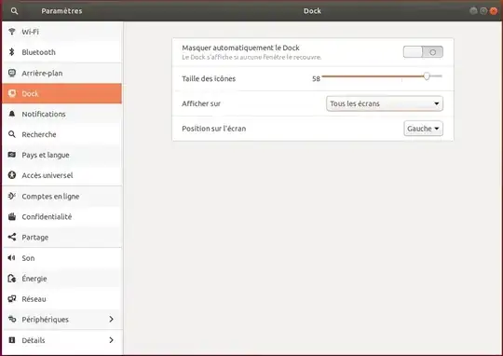Open Énergie settings panel
The width and height of the screenshot is (503, 356).
click(x=61, y=279)
